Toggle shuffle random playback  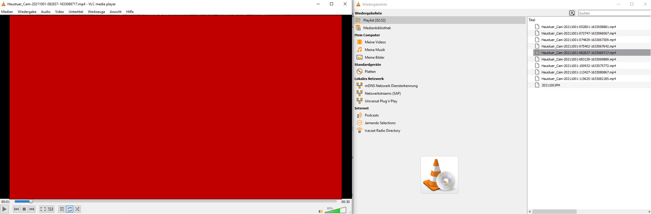click(77, 209)
